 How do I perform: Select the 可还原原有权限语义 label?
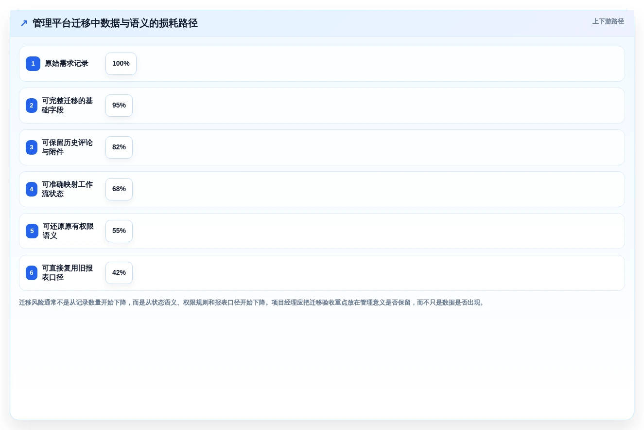pos(68,231)
